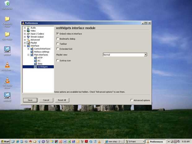The image size is (192, 144).
Task: Expand the Audio tree node
Action: click(25, 28)
